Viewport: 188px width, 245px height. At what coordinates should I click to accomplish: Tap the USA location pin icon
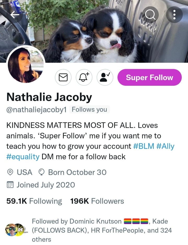[x=10, y=172]
